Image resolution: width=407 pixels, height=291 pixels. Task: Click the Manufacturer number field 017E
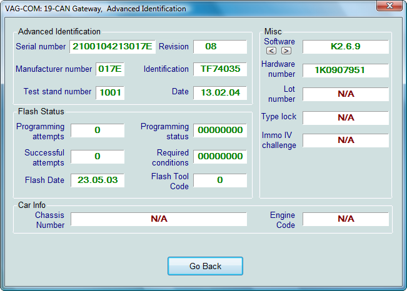pos(110,69)
